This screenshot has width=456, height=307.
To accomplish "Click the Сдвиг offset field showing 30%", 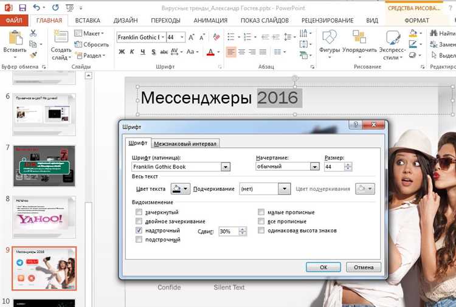I will [x=229, y=232].
